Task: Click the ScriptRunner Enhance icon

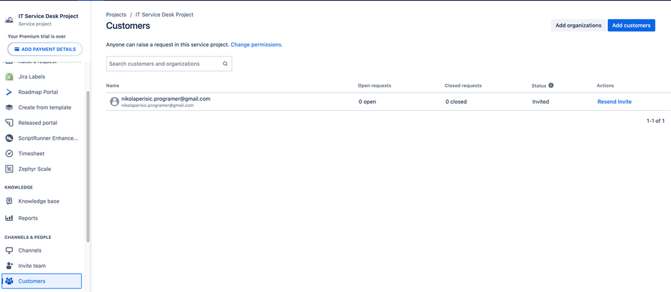Action: click(9, 138)
